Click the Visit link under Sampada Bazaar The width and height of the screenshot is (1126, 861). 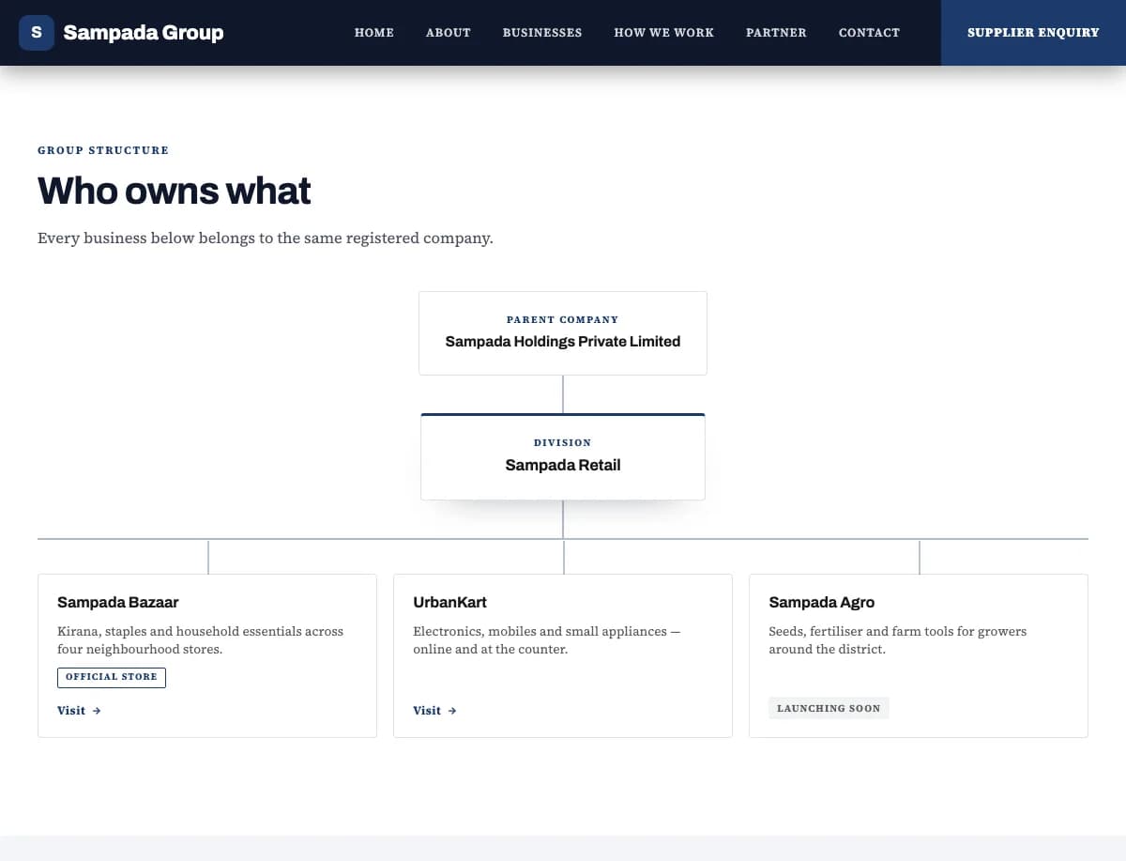80,711
